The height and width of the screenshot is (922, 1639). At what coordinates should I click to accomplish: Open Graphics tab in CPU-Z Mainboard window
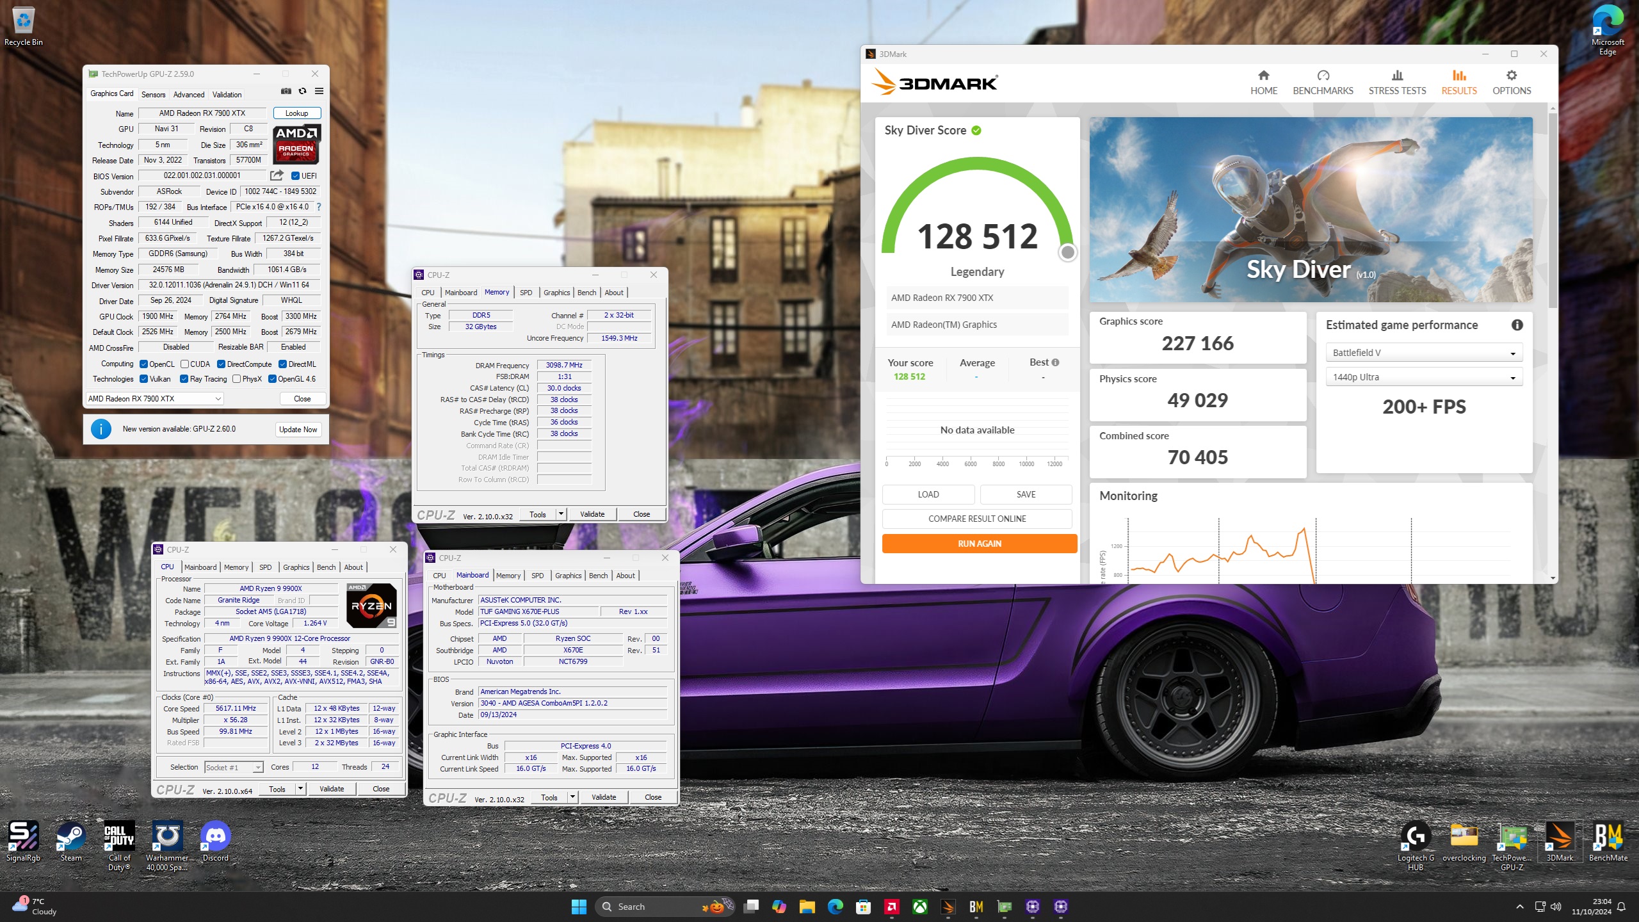568,576
